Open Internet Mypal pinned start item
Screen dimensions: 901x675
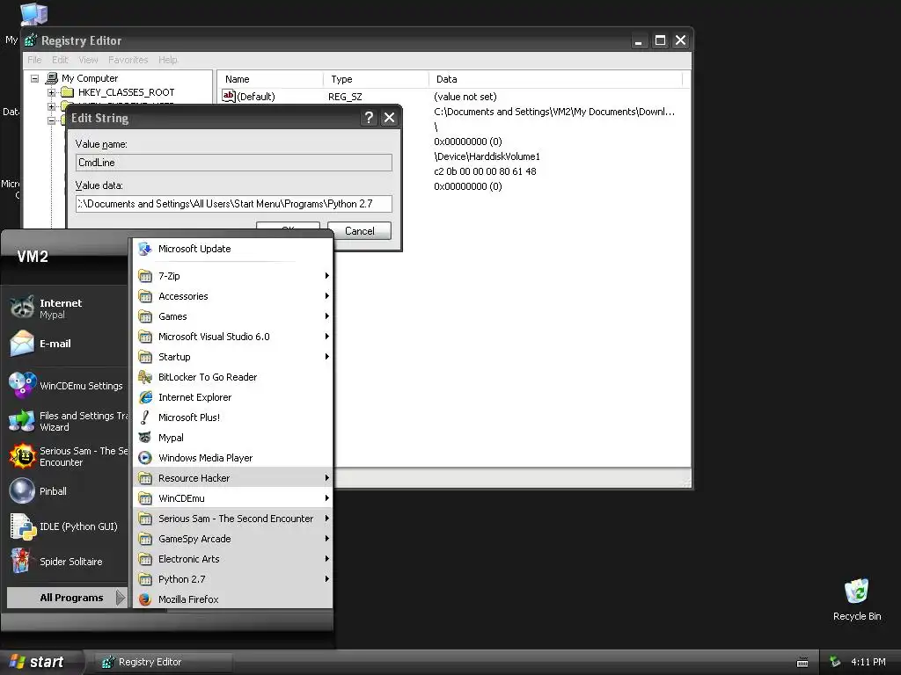click(67, 308)
